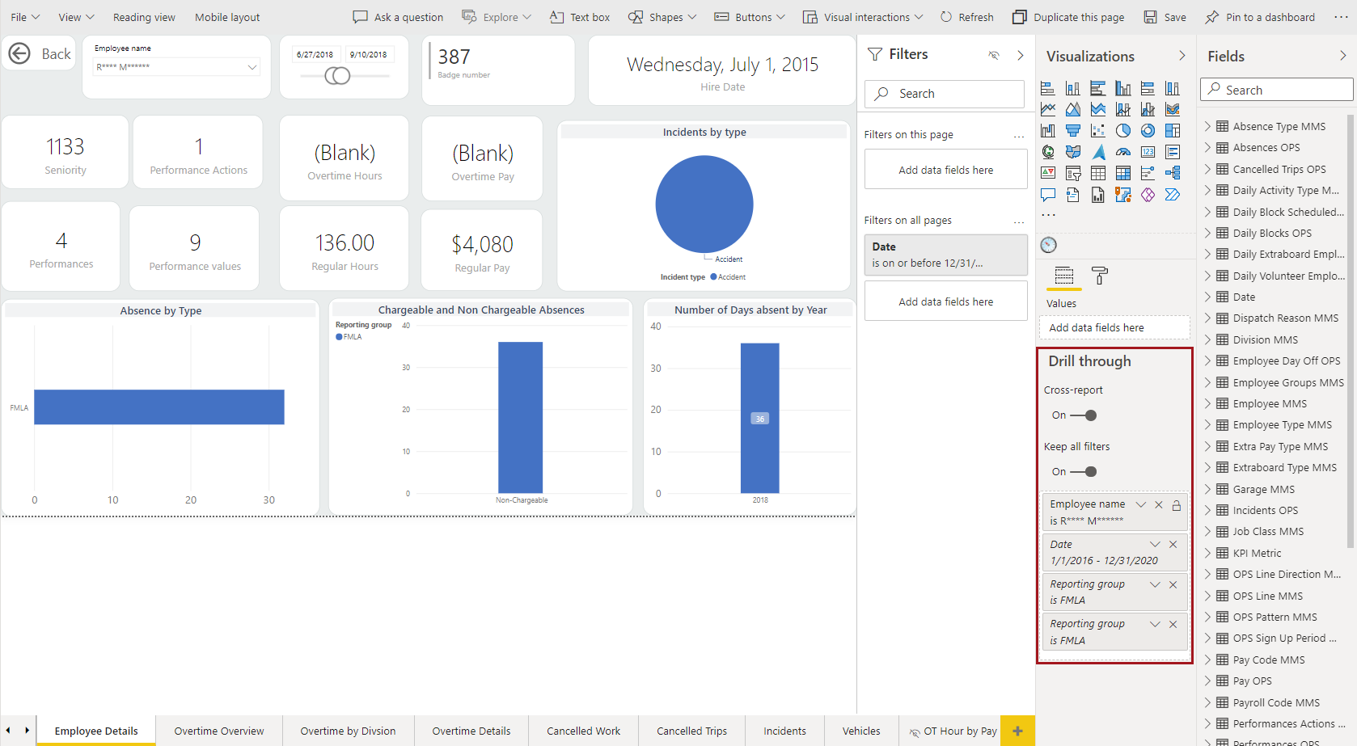
Task: Click the Back button
Action: tap(38, 53)
